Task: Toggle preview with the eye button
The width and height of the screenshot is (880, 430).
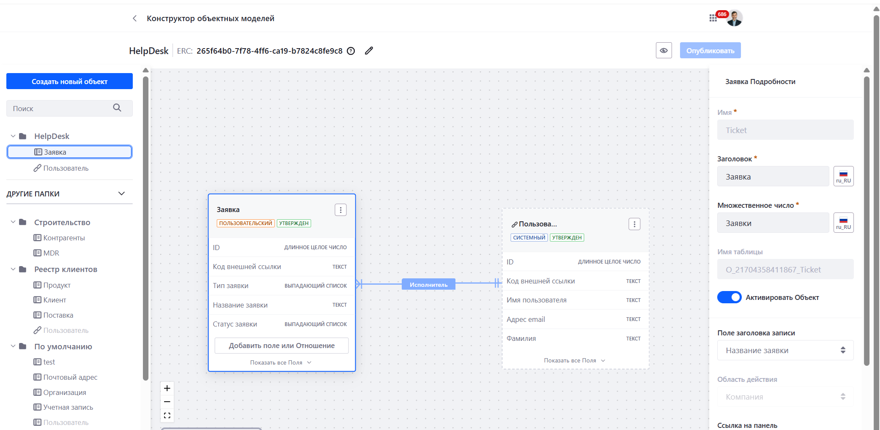Action: (x=663, y=51)
